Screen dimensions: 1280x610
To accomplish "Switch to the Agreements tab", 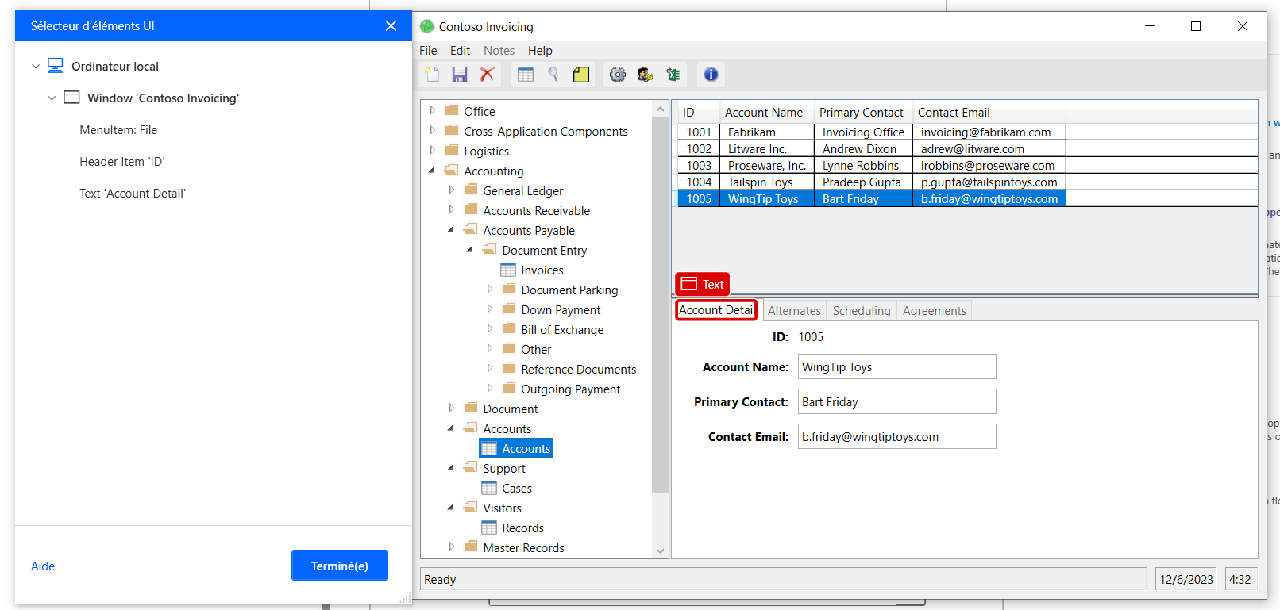I will pyautogui.click(x=934, y=311).
